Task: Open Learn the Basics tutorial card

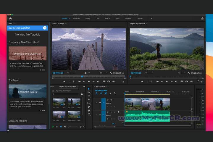Action: pyautogui.click(x=28, y=98)
